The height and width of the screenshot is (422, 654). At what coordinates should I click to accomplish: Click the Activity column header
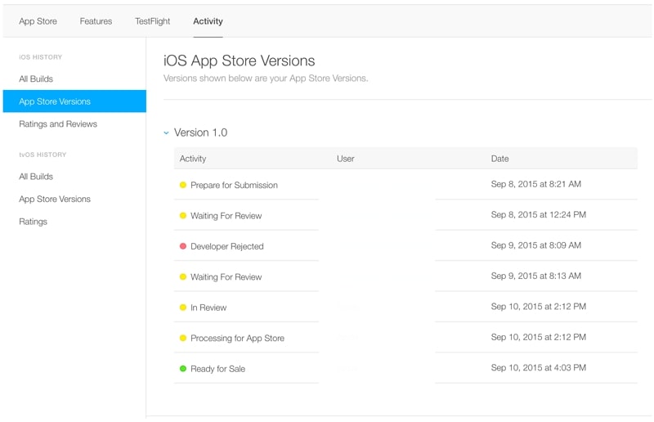click(x=193, y=159)
